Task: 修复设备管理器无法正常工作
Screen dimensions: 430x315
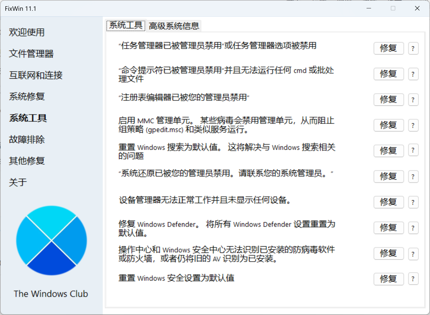Action: [x=388, y=202]
